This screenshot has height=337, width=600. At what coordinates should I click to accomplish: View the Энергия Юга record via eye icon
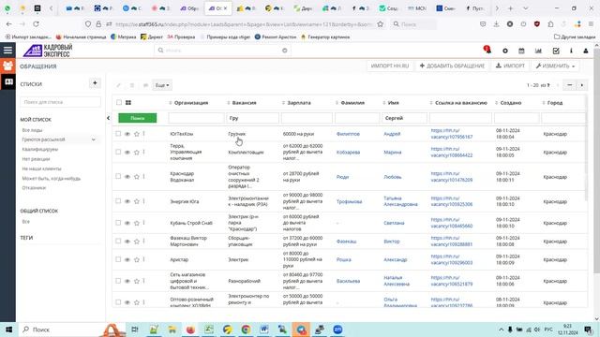pos(127,201)
